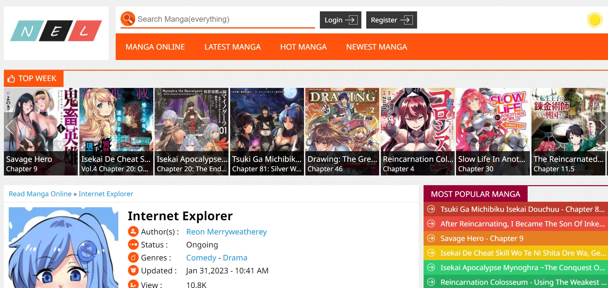Click arrow icon beside Savage Hero - Chapter 9

point(431,238)
